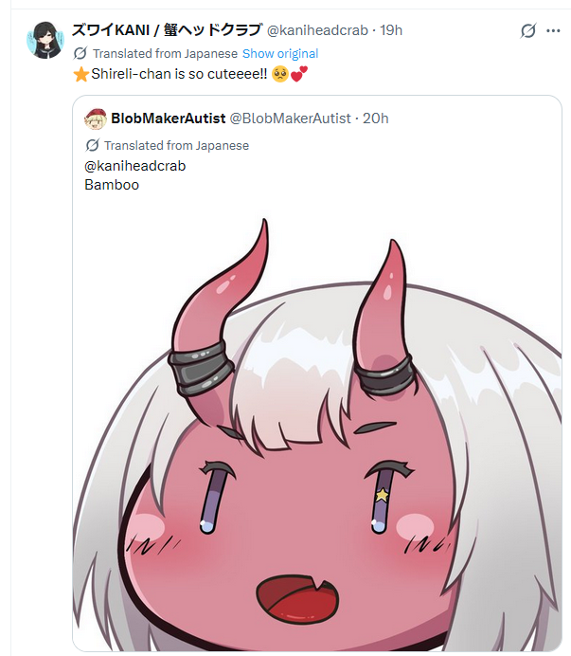Open the kaniheadcrab profile avatar
The height and width of the screenshot is (656, 571).
[45, 40]
